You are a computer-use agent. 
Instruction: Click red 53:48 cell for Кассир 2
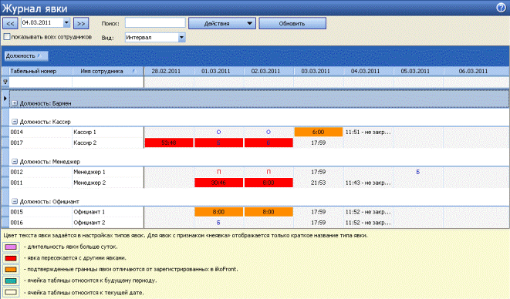(169, 143)
